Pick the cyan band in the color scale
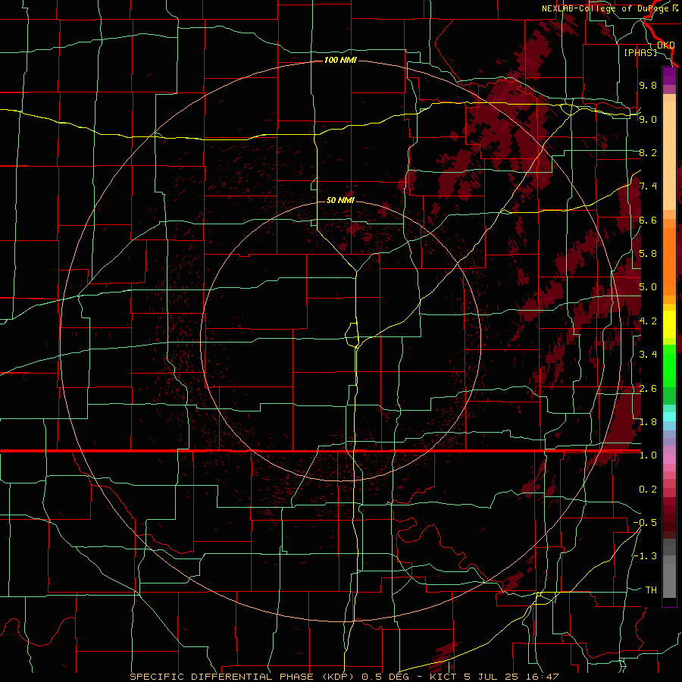The height and width of the screenshot is (682, 682). coord(669,417)
